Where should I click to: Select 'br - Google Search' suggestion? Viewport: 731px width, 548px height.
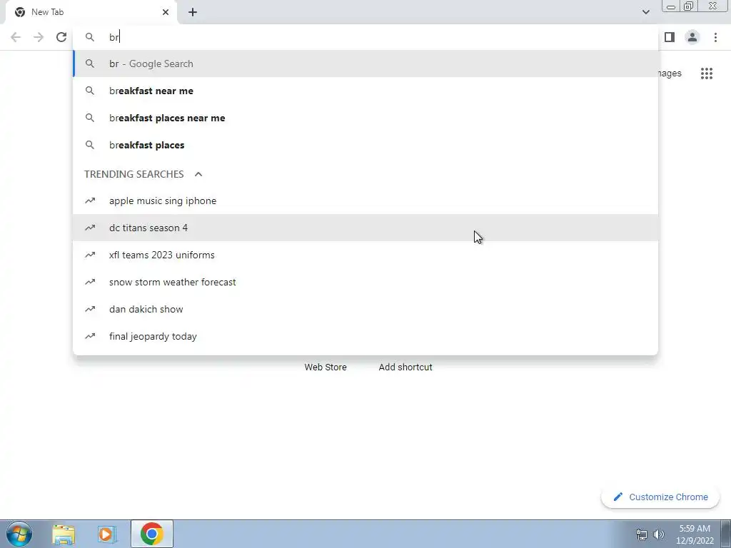tap(365, 64)
